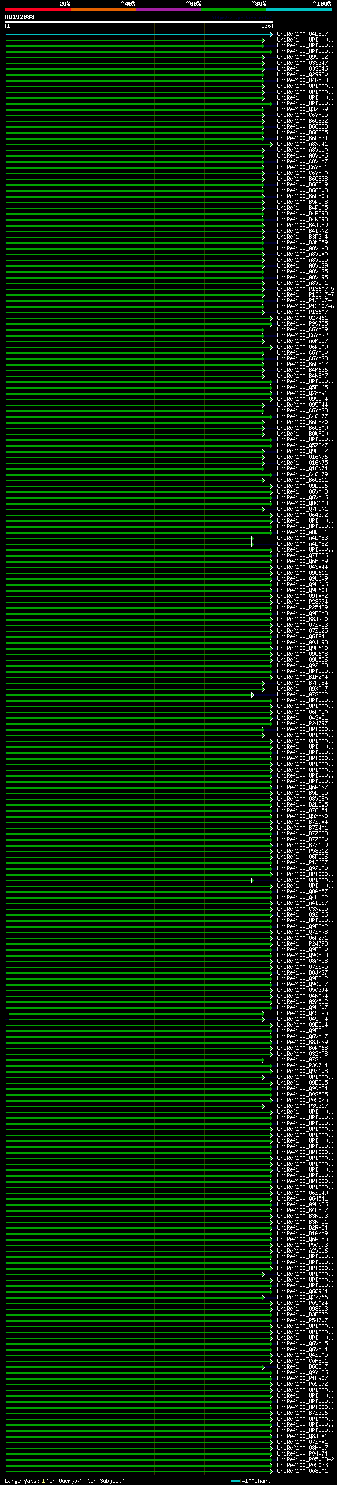Click the UniRef100_P35317 label

coord(302,1106)
